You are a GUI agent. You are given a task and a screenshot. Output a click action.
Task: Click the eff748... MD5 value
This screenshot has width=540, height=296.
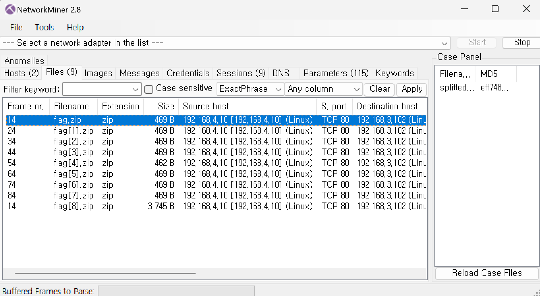(494, 88)
